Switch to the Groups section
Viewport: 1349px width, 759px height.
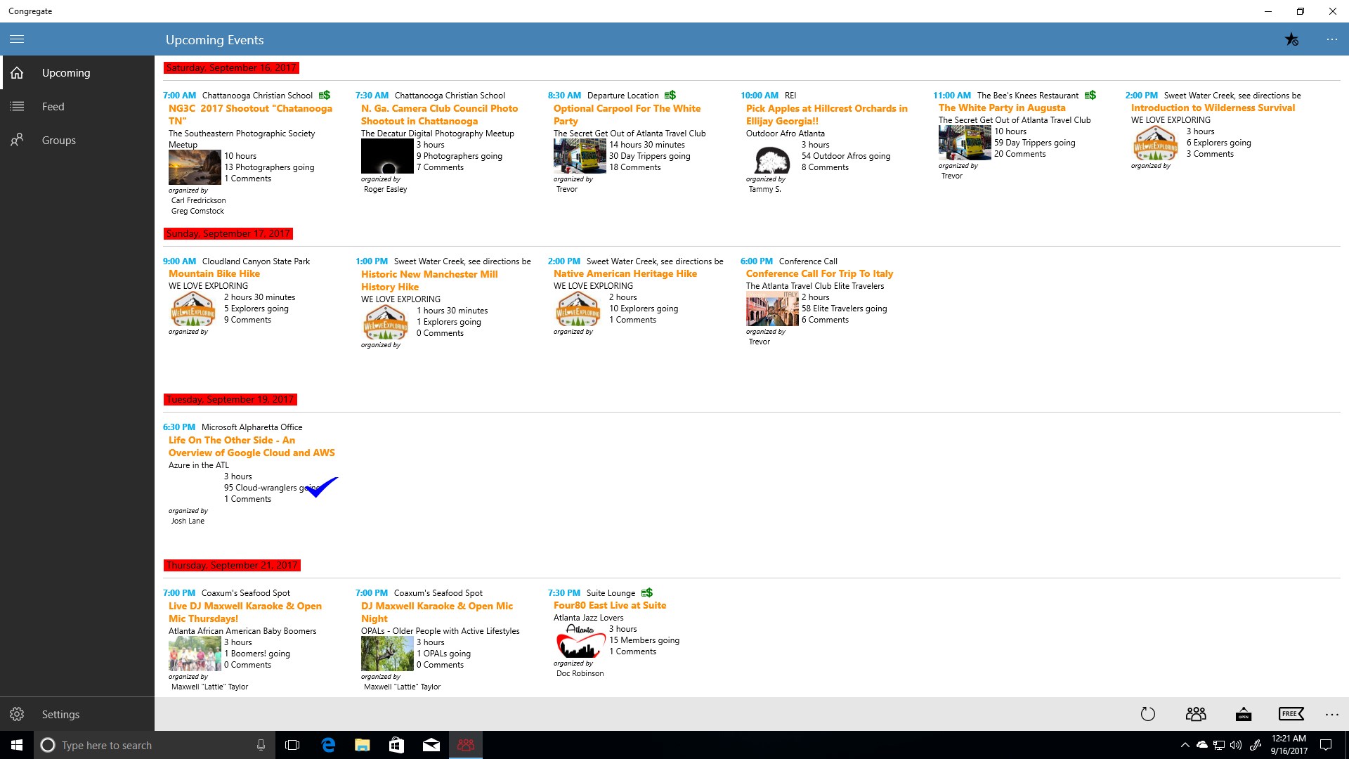(x=58, y=141)
